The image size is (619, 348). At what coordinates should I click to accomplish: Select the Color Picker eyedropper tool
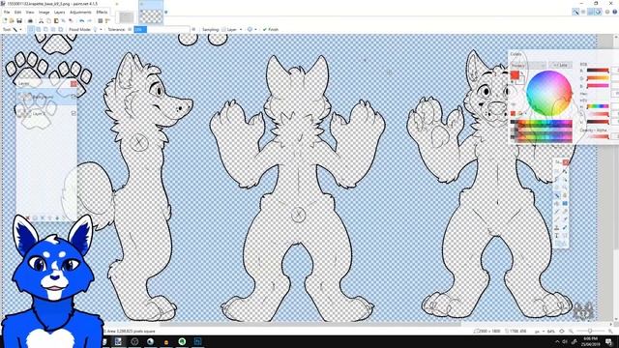[x=565, y=219]
